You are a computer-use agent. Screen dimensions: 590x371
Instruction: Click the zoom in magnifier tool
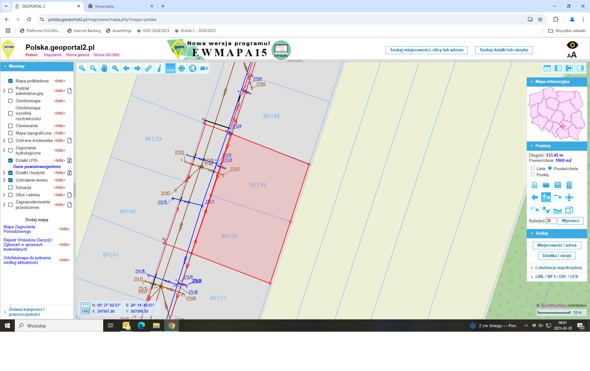82,68
